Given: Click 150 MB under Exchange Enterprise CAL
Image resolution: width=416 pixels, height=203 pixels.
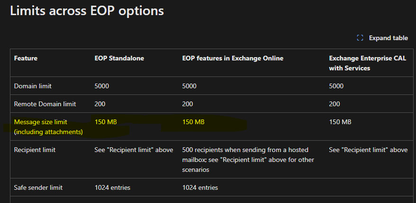Looking at the screenshot, I should click(340, 122).
